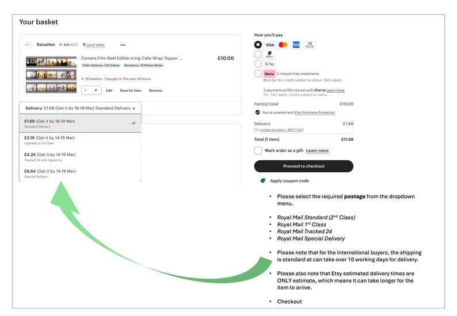Pick the Klarna instalments radio button
This screenshot has height=316, width=457.
click(258, 74)
